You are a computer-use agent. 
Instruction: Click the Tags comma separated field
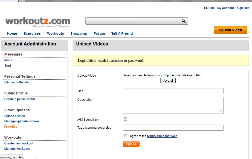[173, 128]
